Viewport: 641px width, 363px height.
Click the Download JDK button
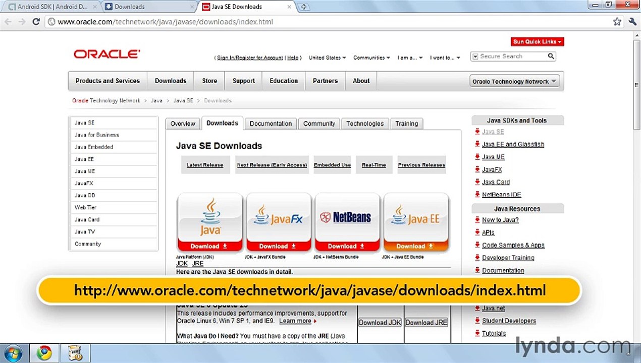(x=380, y=323)
